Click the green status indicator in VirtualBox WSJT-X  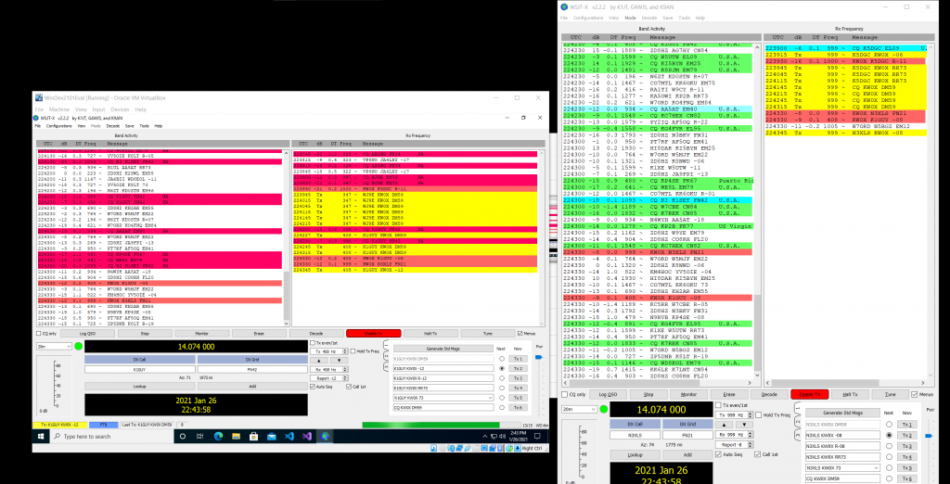coord(79,347)
